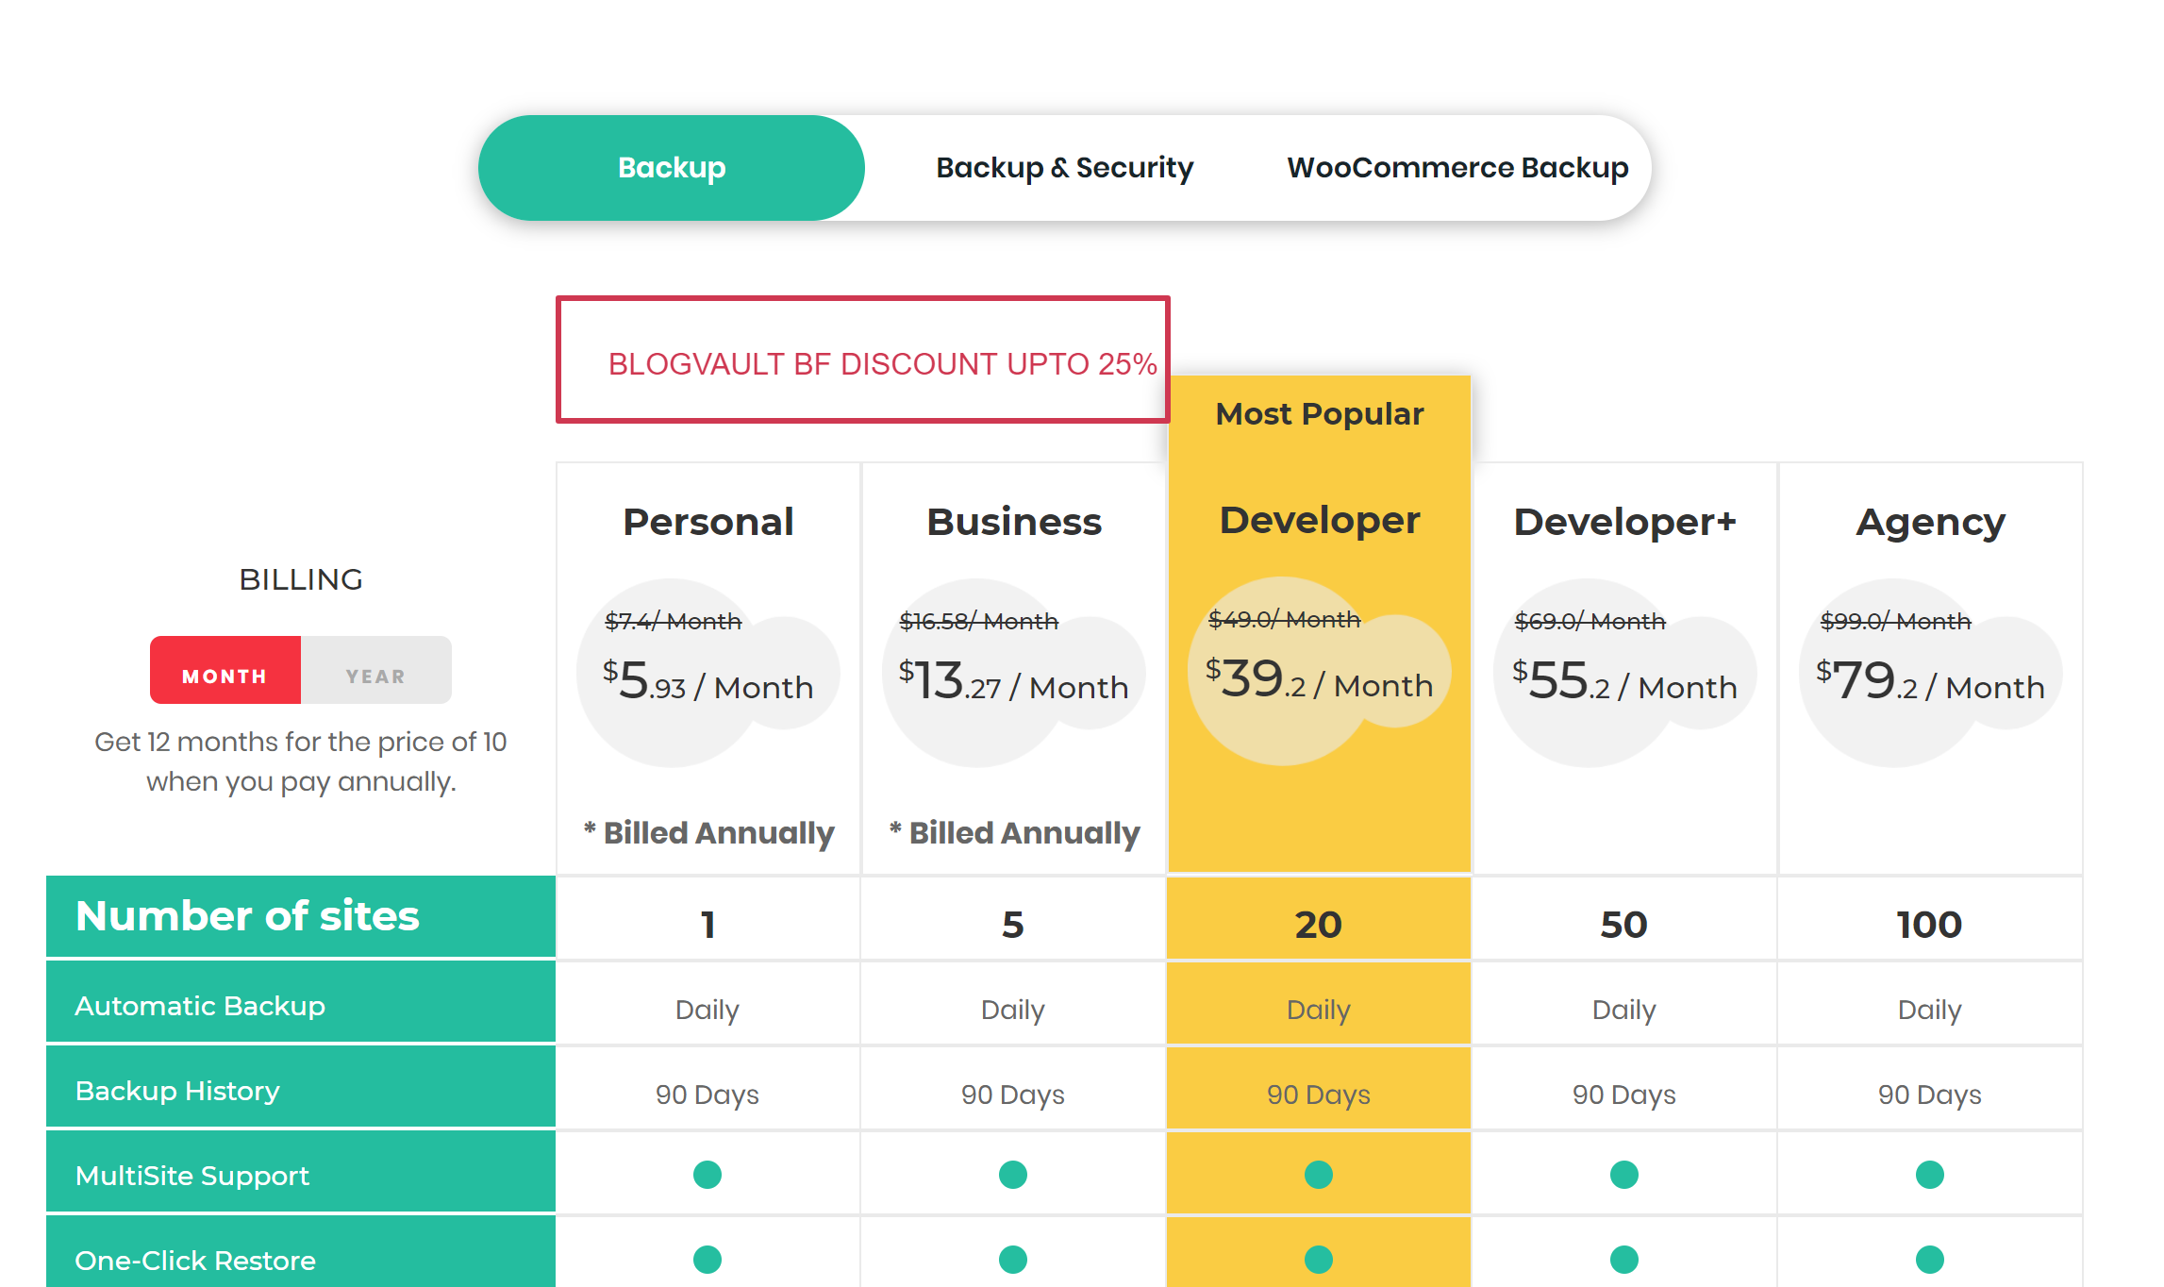Click MultiSite Support dot for Personal plan
The height and width of the screenshot is (1287, 2164).
pos(707,1175)
